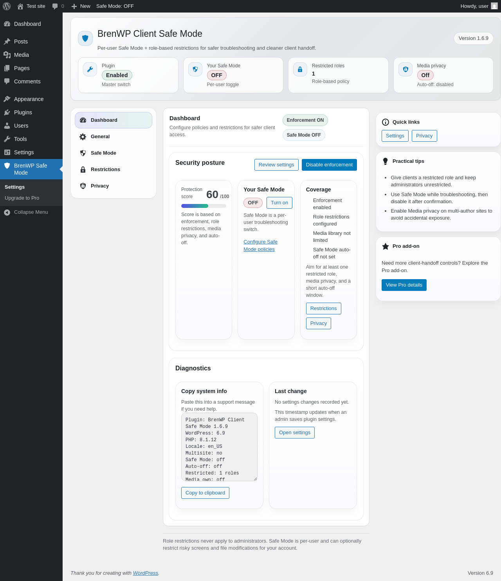Click the shield icon of BrenWP Safe Mode menu
This screenshot has width=501, height=581.
7,166
